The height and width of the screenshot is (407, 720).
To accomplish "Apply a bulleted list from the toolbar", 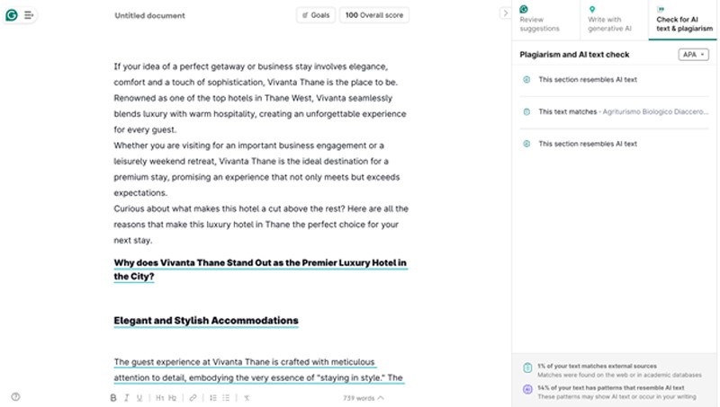I will (x=226, y=397).
